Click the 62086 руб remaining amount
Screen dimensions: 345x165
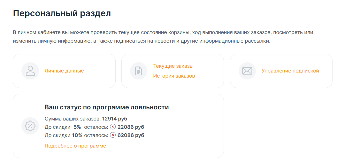pos(131,135)
